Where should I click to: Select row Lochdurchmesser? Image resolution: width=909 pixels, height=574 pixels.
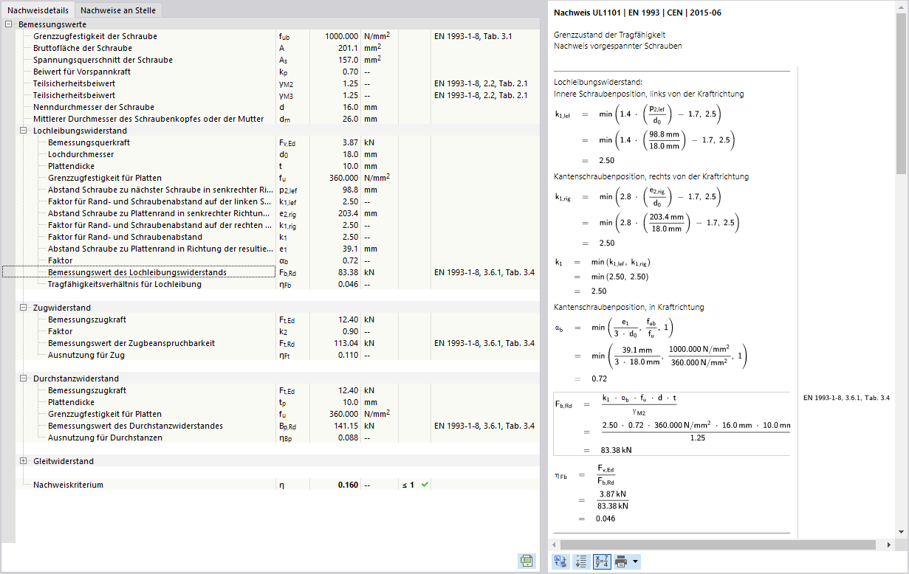click(x=277, y=154)
